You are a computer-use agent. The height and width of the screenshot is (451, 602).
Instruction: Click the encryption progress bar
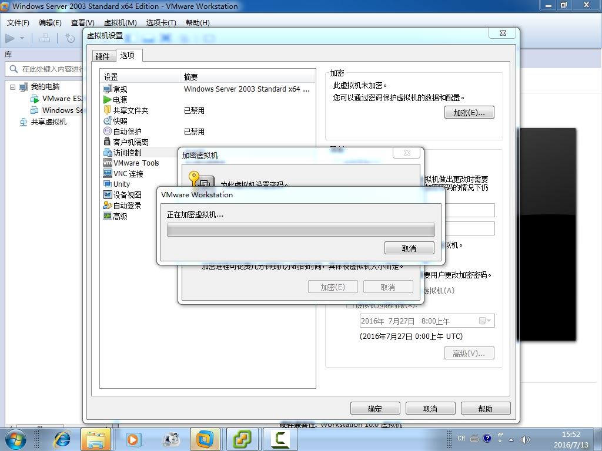tap(301, 230)
